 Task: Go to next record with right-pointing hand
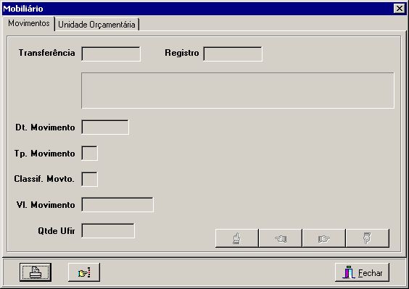[324, 238]
